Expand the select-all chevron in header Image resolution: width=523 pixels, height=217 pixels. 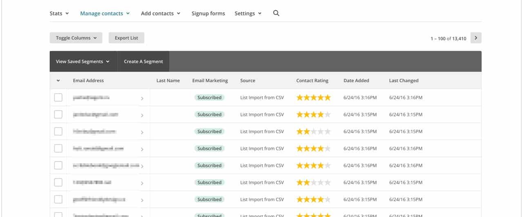pyautogui.click(x=58, y=81)
